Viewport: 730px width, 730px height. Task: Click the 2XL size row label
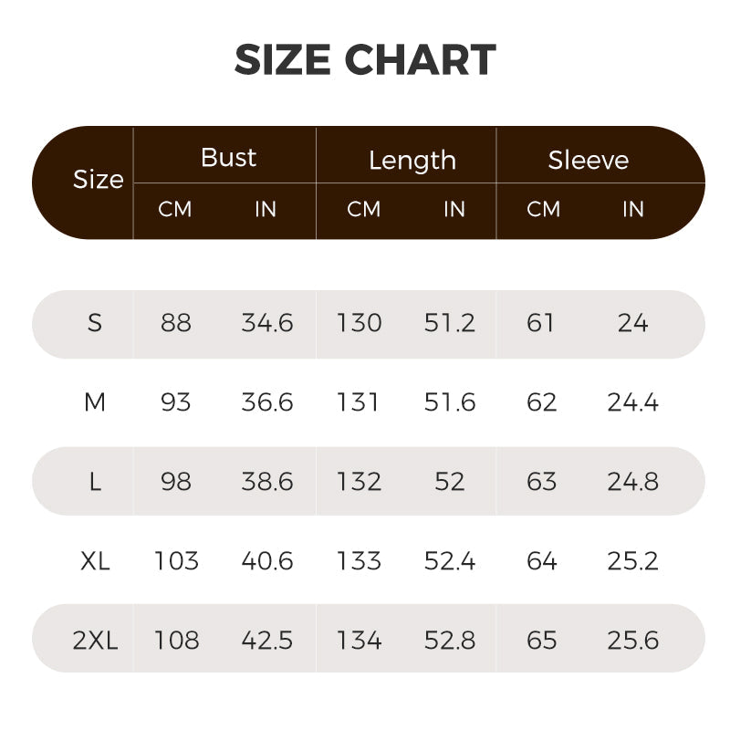pyautogui.click(x=95, y=641)
